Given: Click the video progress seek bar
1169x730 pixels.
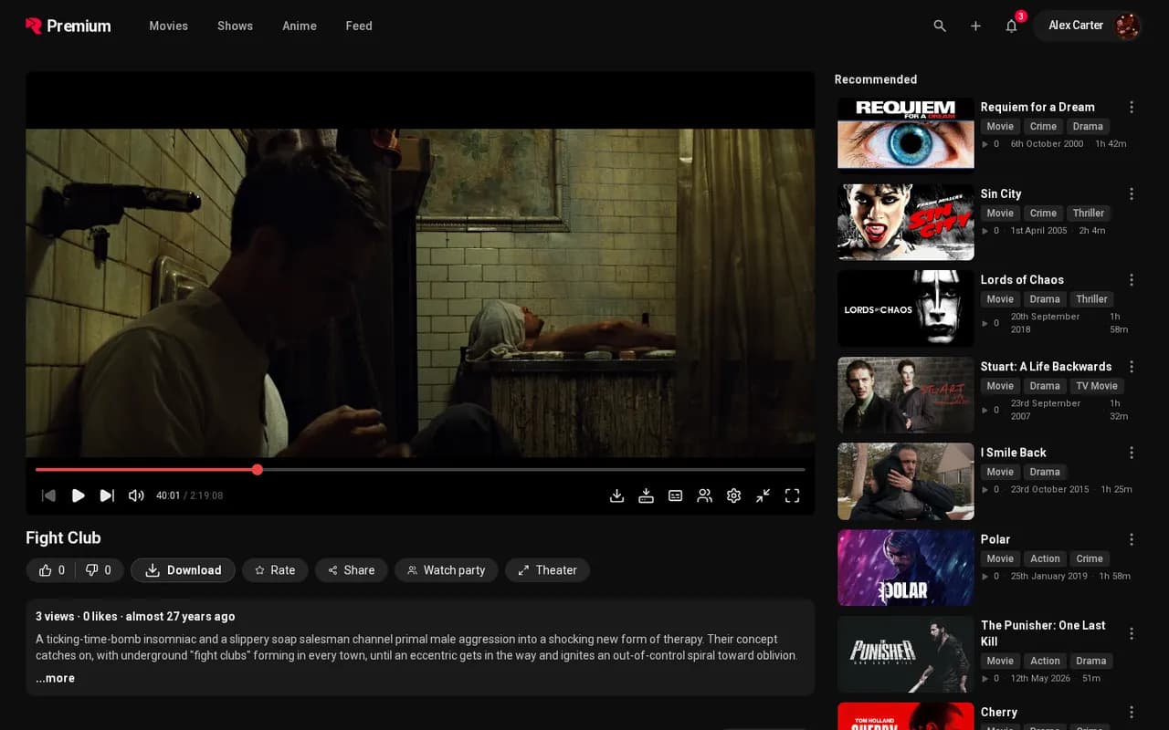Looking at the screenshot, I should click(x=420, y=470).
